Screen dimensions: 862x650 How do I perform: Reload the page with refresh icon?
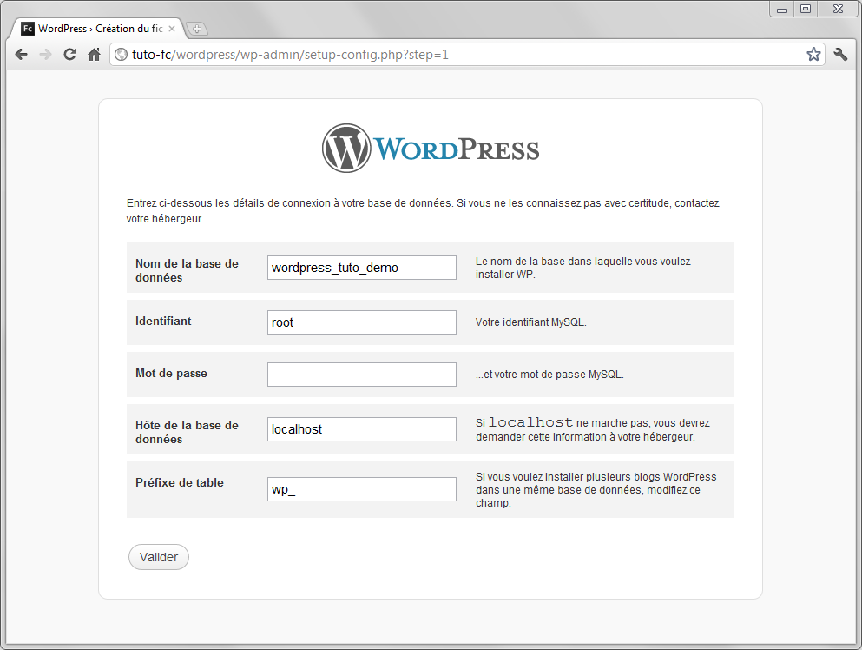(69, 55)
